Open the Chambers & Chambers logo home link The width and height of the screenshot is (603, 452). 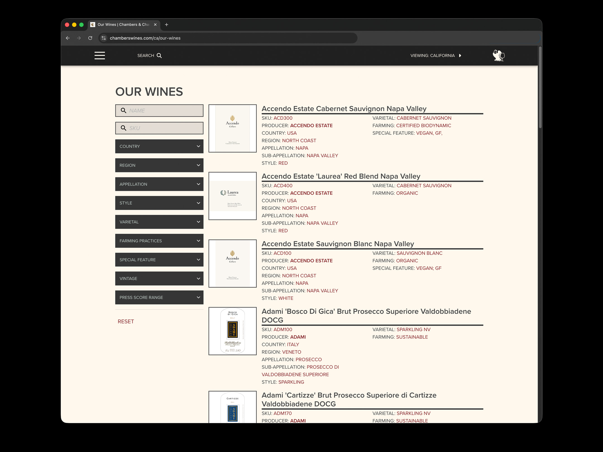pos(499,56)
